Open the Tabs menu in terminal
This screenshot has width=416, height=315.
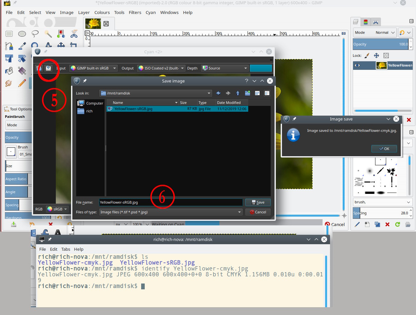(66, 249)
